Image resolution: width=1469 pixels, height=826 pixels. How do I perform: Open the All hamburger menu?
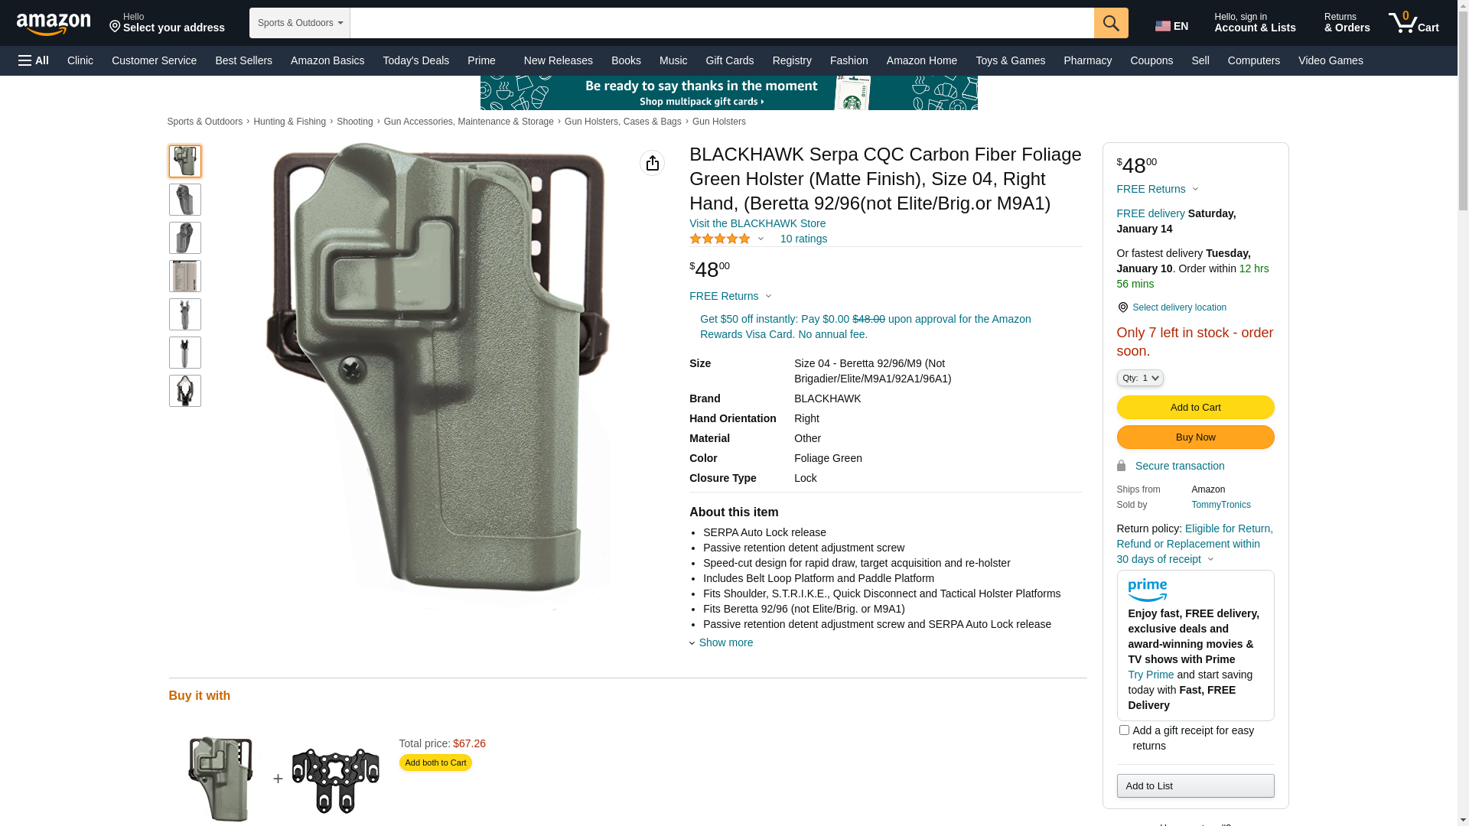click(34, 60)
